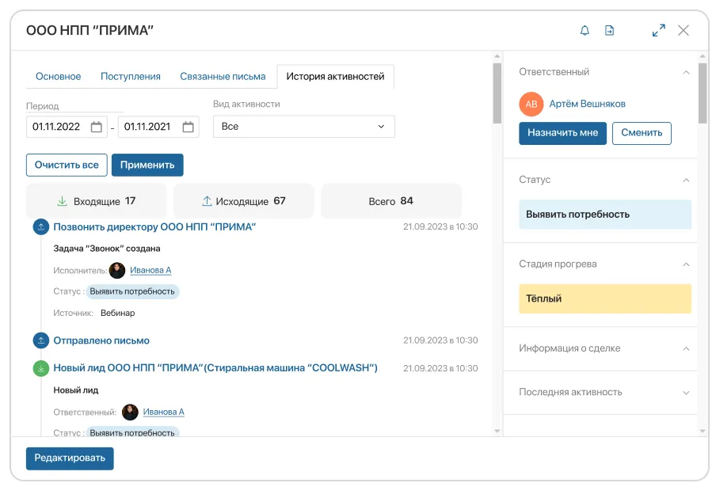716x502 pixels.
Task: Open the notifications bell icon
Action: [585, 29]
